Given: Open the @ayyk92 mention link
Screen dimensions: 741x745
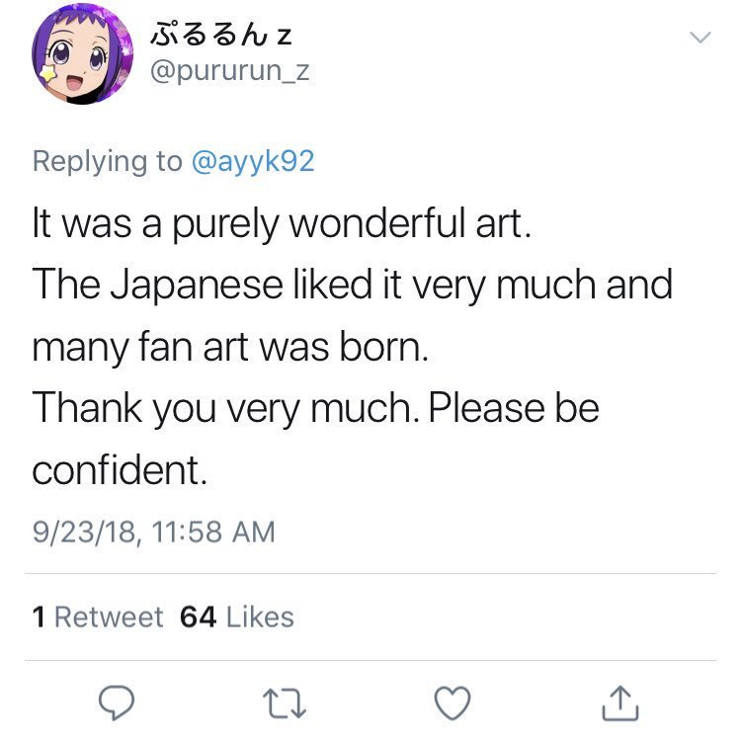Looking at the screenshot, I should tap(252, 161).
